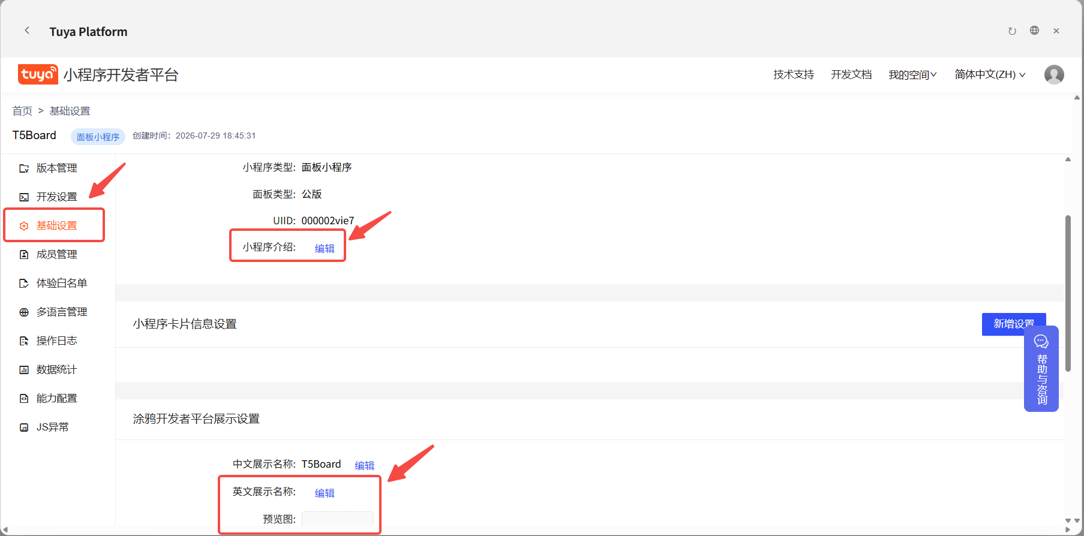Open 版本管理 in the sidebar
The height and width of the screenshot is (536, 1084).
[56, 168]
